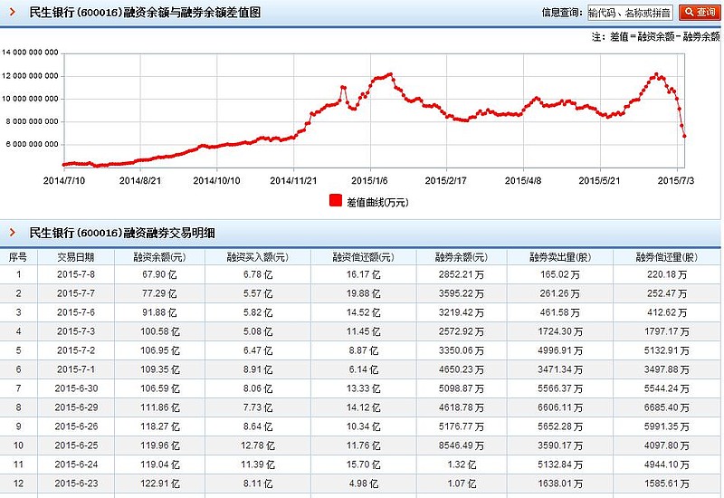The width and height of the screenshot is (724, 498).
Task: Click the 融资偿还额(元) column header
Action: 364,257
